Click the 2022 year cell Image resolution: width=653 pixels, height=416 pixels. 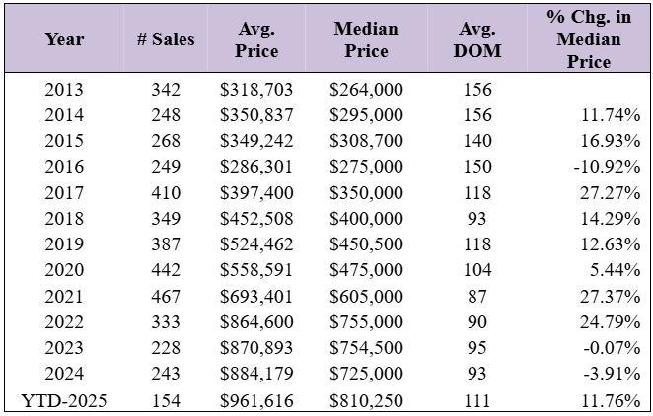coord(64,322)
